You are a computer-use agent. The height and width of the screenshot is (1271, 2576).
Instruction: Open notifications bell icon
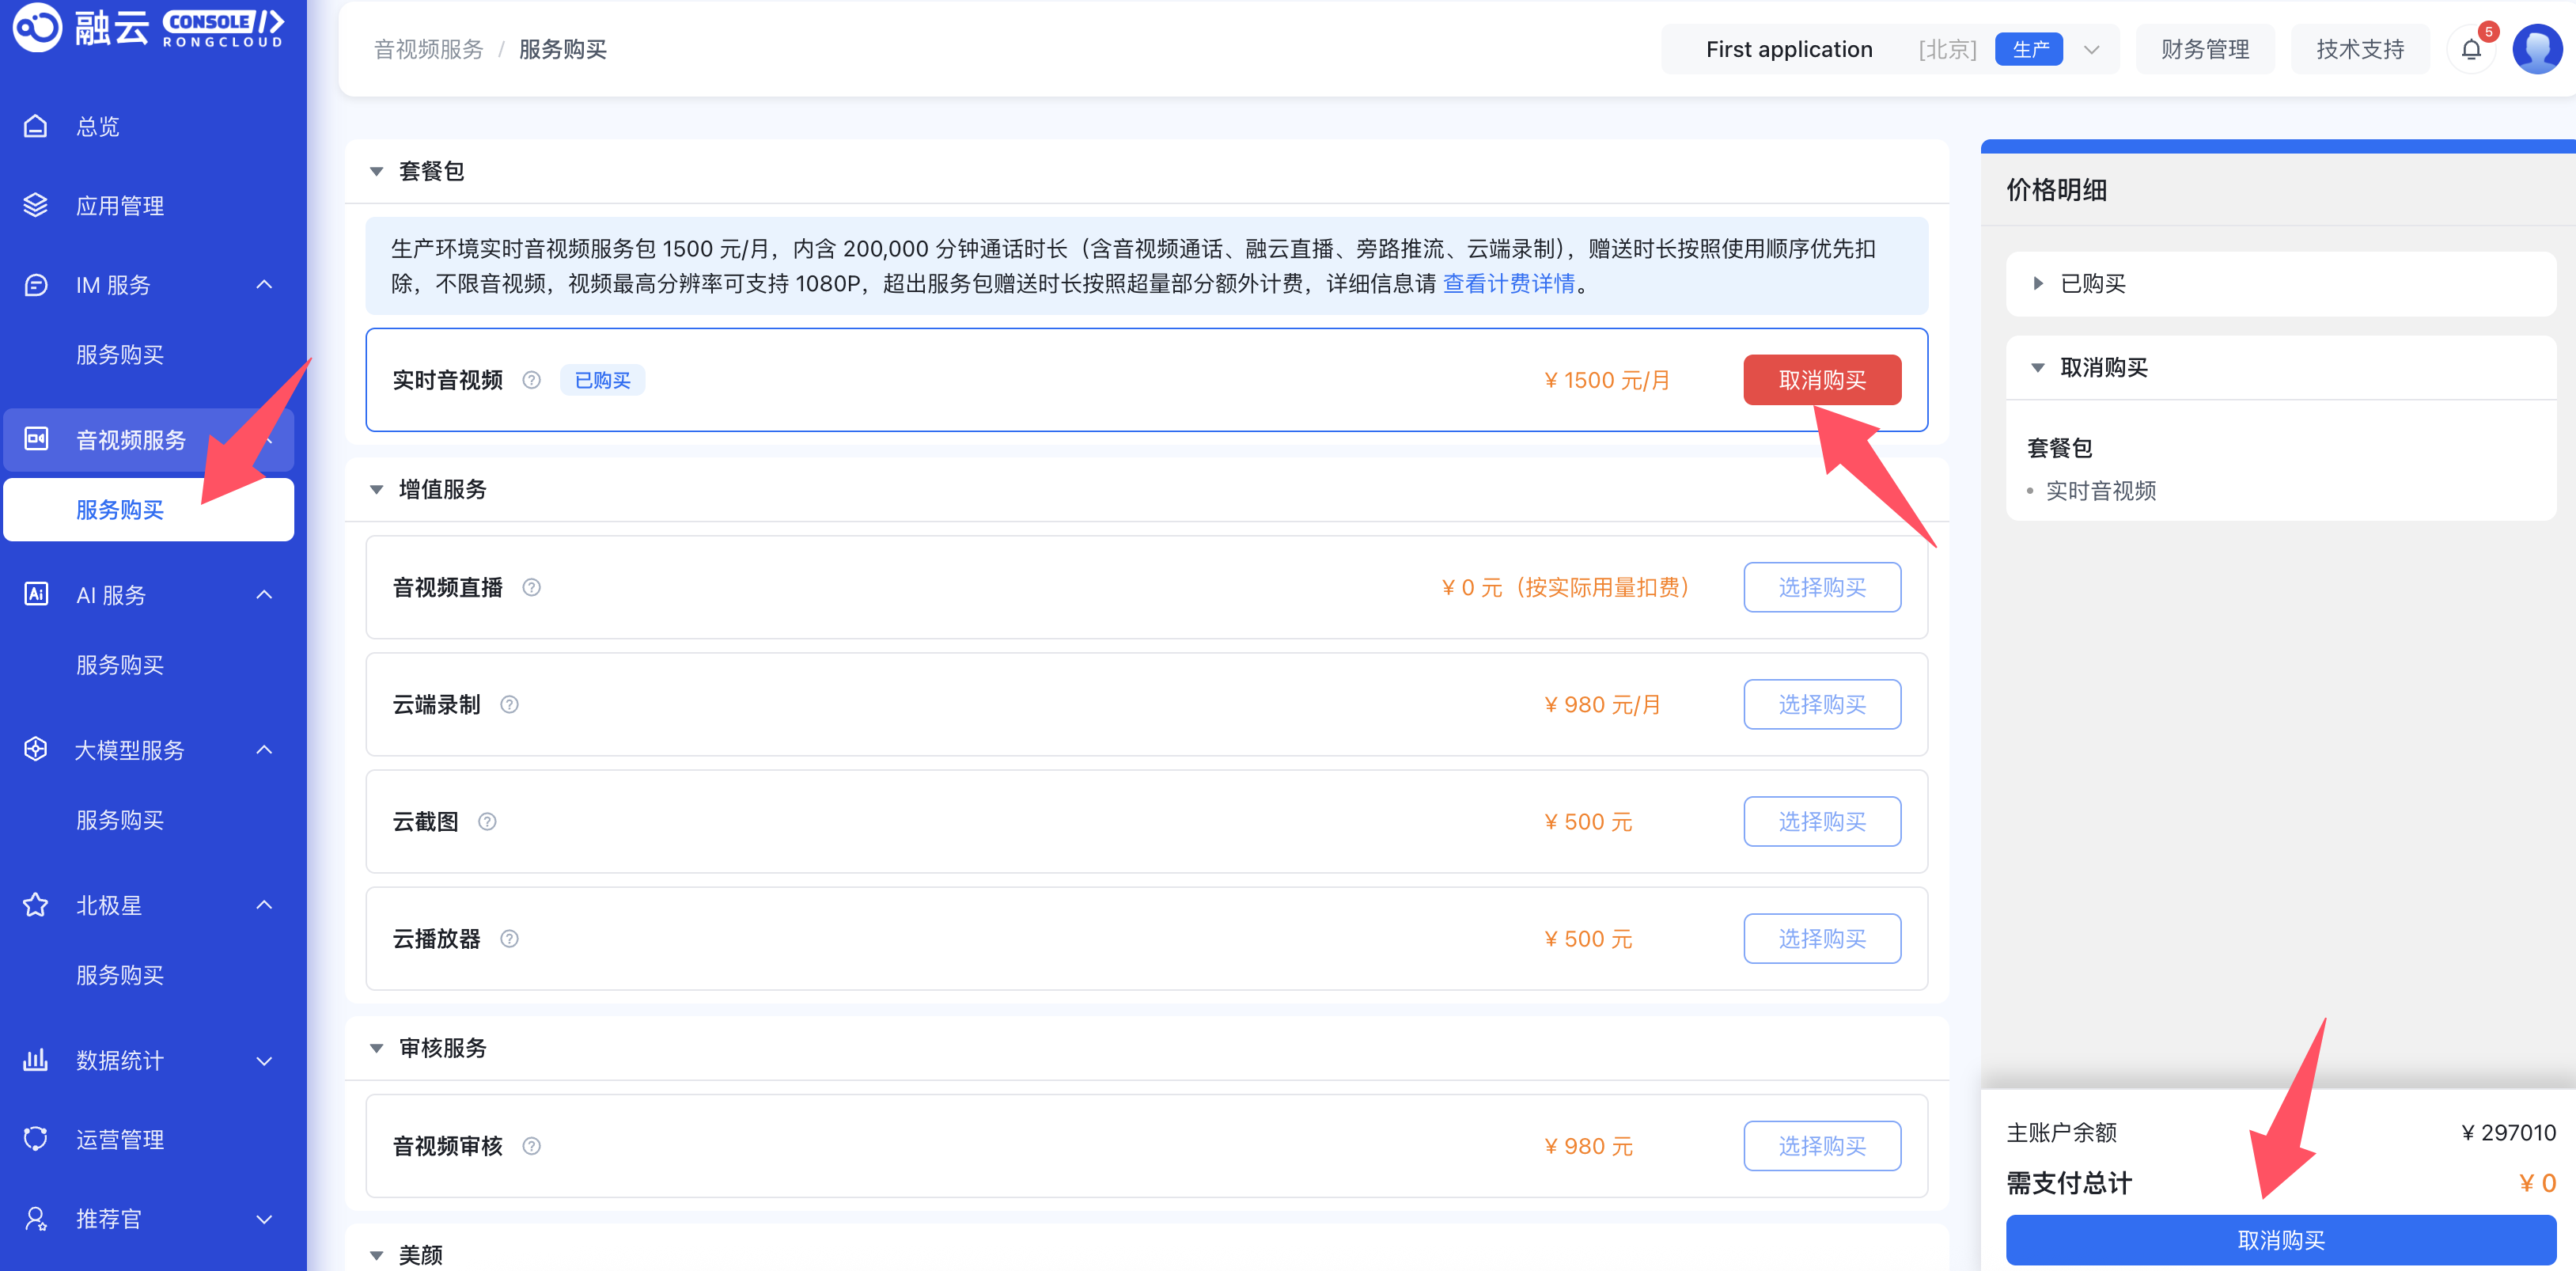click(x=2471, y=49)
